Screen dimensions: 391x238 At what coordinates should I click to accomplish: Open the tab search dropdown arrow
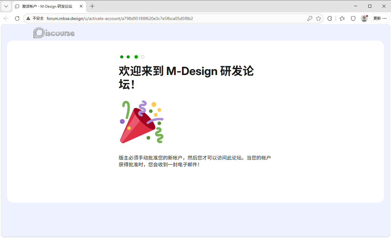6,6
